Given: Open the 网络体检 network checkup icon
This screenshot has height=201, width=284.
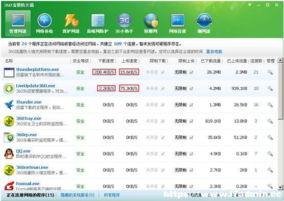Looking at the screenshot, I should coord(44,23).
